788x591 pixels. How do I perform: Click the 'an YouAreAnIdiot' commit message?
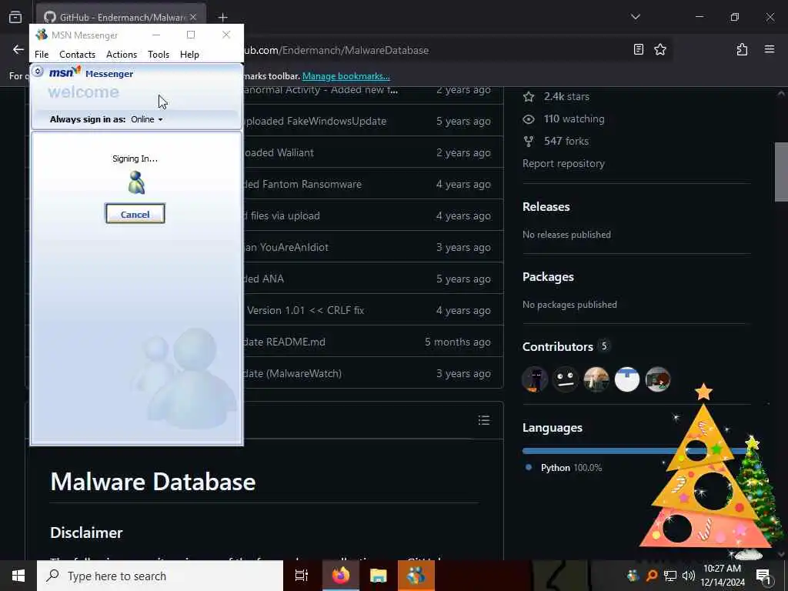click(x=286, y=247)
